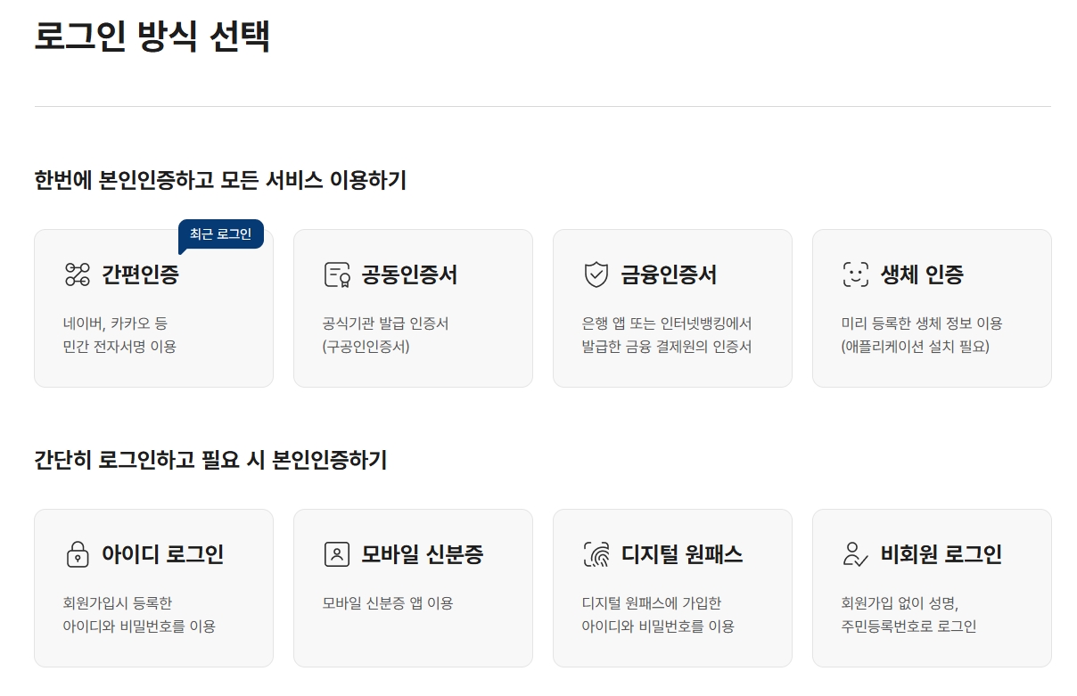Click the link icon on the 간편인증 card
1077x696 pixels.
[x=78, y=275]
